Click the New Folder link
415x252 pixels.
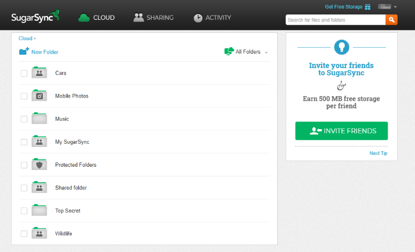tap(45, 52)
